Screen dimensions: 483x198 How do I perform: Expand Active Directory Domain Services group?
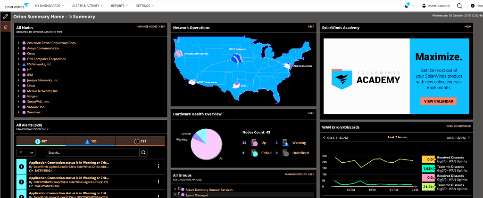click(175, 190)
